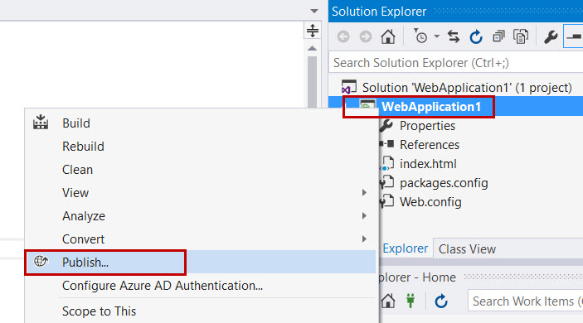Select the WebApplication1 project node
Viewport: 583px width, 323px height.
(431, 107)
